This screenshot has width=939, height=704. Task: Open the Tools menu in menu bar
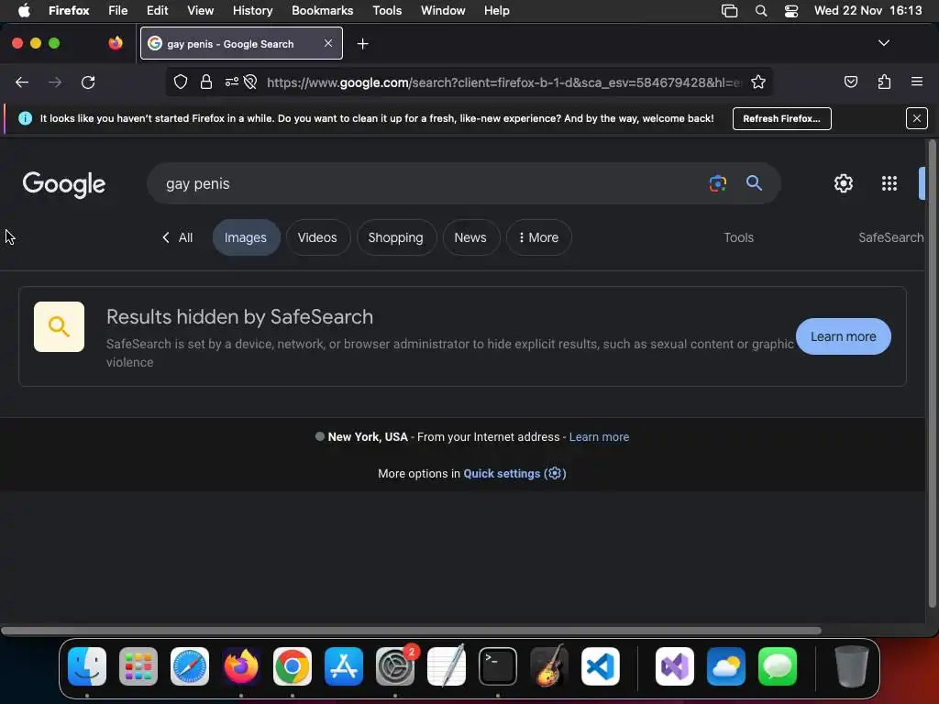(387, 11)
